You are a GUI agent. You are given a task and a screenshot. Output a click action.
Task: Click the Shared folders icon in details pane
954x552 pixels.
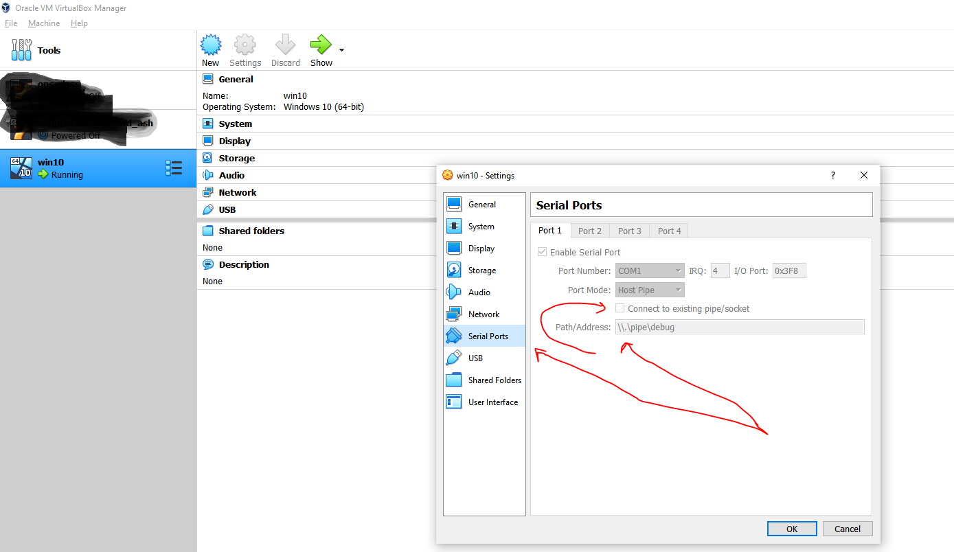click(208, 231)
